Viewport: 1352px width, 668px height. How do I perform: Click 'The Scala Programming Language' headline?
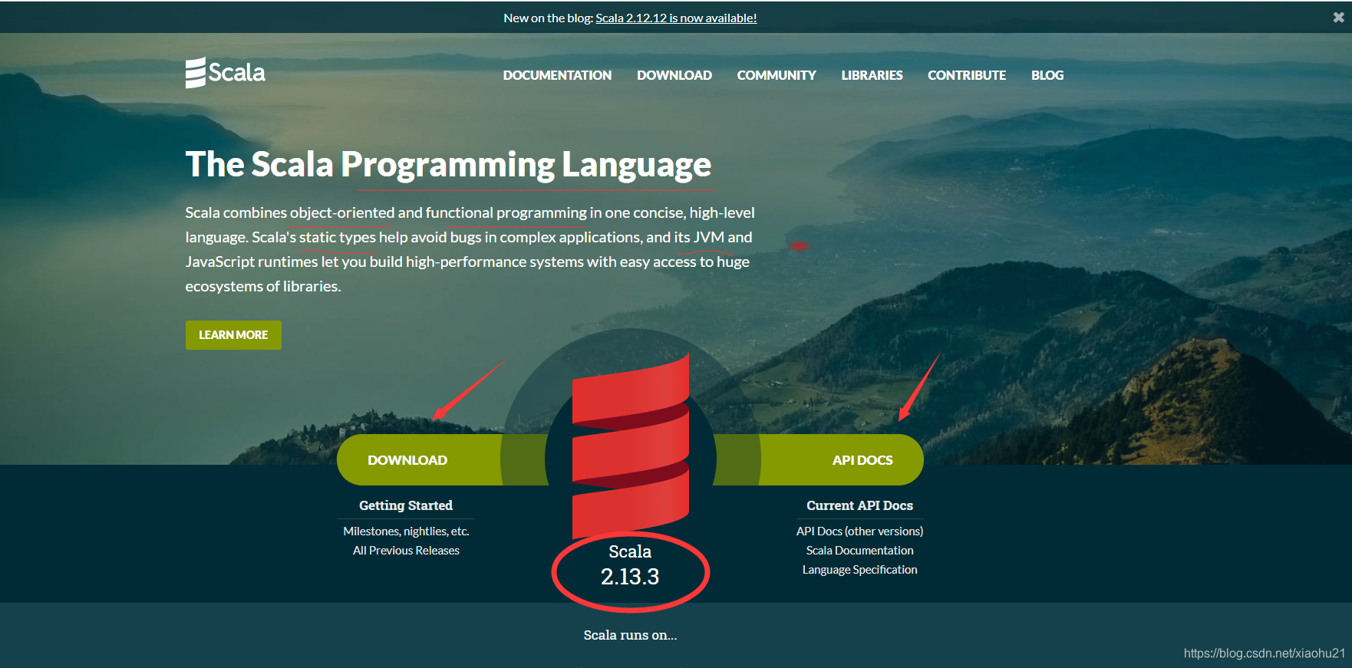point(448,165)
